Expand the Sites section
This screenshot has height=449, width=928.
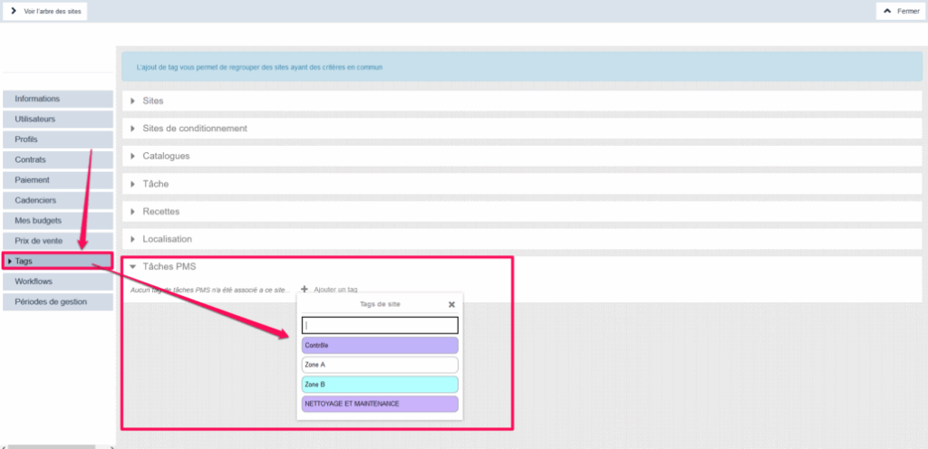click(x=133, y=100)
